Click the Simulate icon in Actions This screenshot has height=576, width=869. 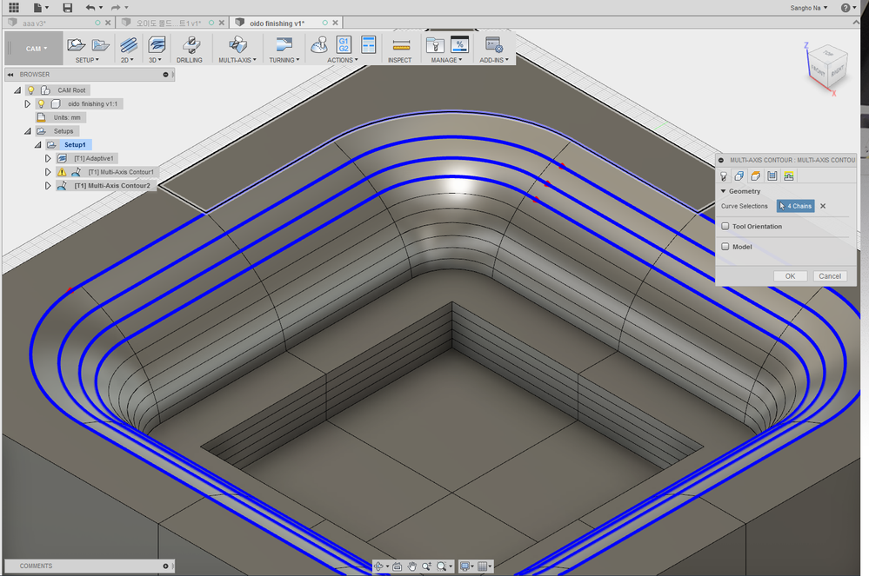point(318,45)
